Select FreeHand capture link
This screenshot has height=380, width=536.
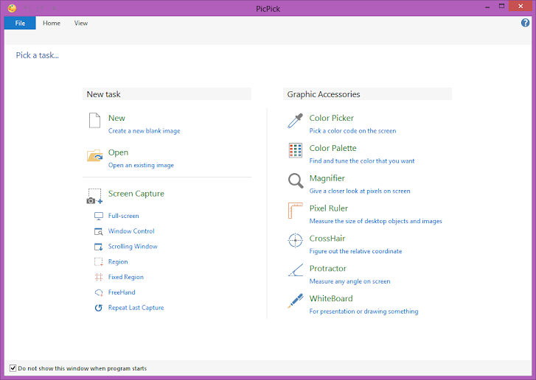click(122, 292)
